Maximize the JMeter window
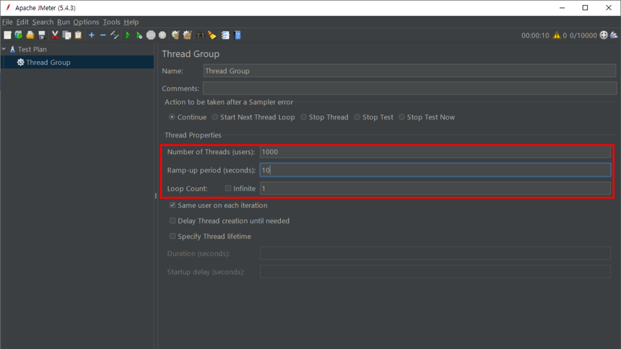Image resolution: width=621 pixels, height=349 pixels. 585,8
